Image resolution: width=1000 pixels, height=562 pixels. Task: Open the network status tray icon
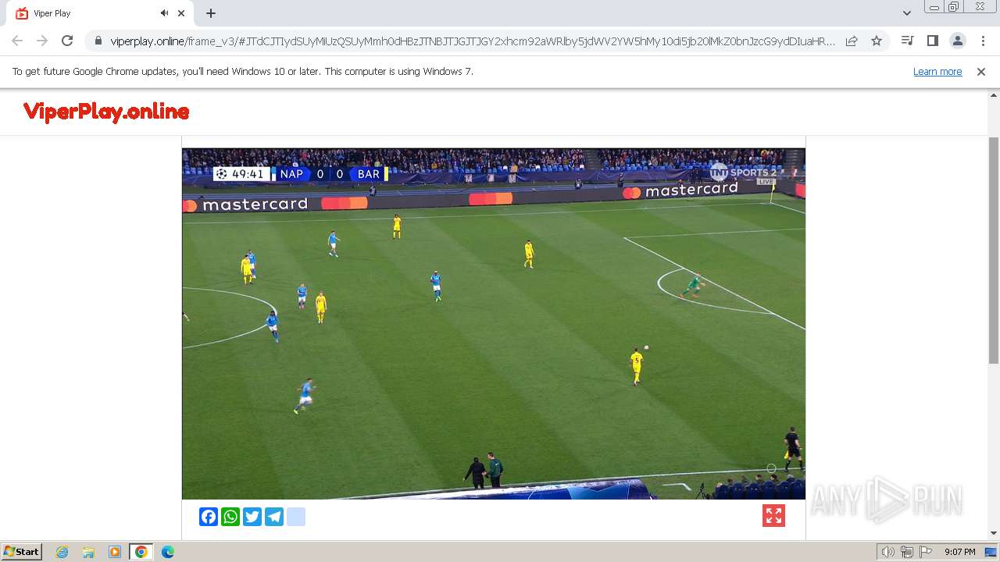point(907,552)
